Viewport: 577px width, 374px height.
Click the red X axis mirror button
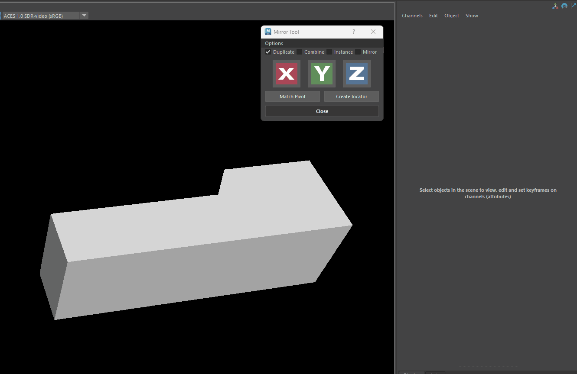pyautogui.click(x=286, y=74)
